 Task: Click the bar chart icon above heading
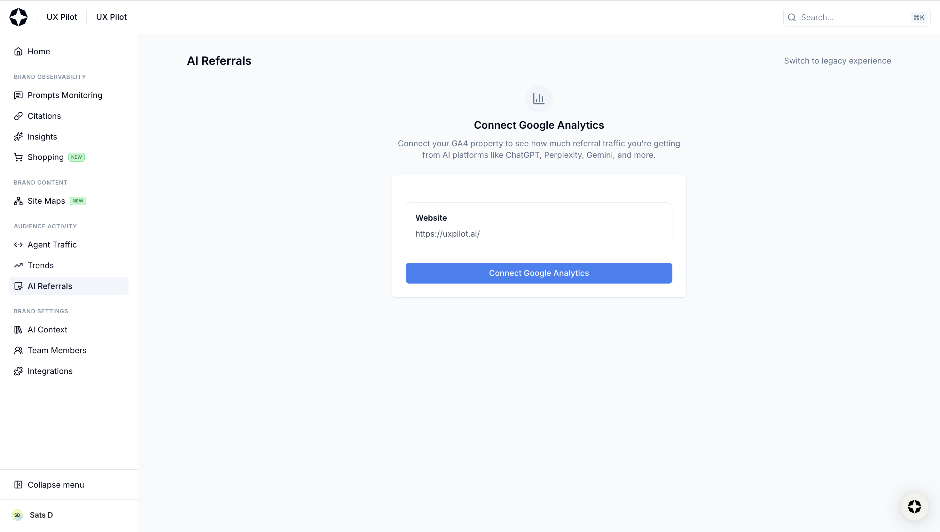pos(538,99)
